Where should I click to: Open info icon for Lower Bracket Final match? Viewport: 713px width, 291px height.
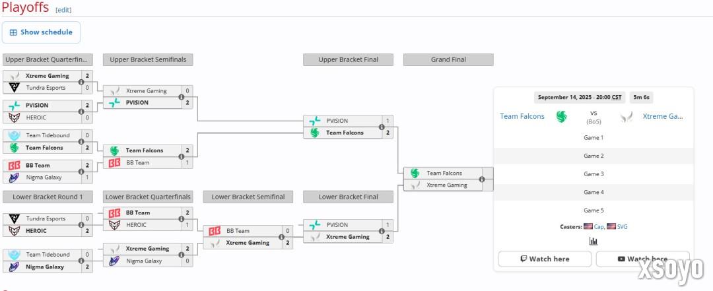tap(382, 231)
